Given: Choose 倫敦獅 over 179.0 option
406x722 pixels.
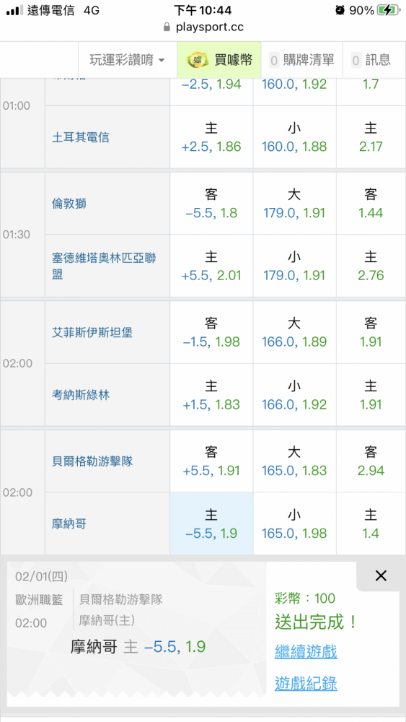Looking at the screenshot, I should click(294, 204).
